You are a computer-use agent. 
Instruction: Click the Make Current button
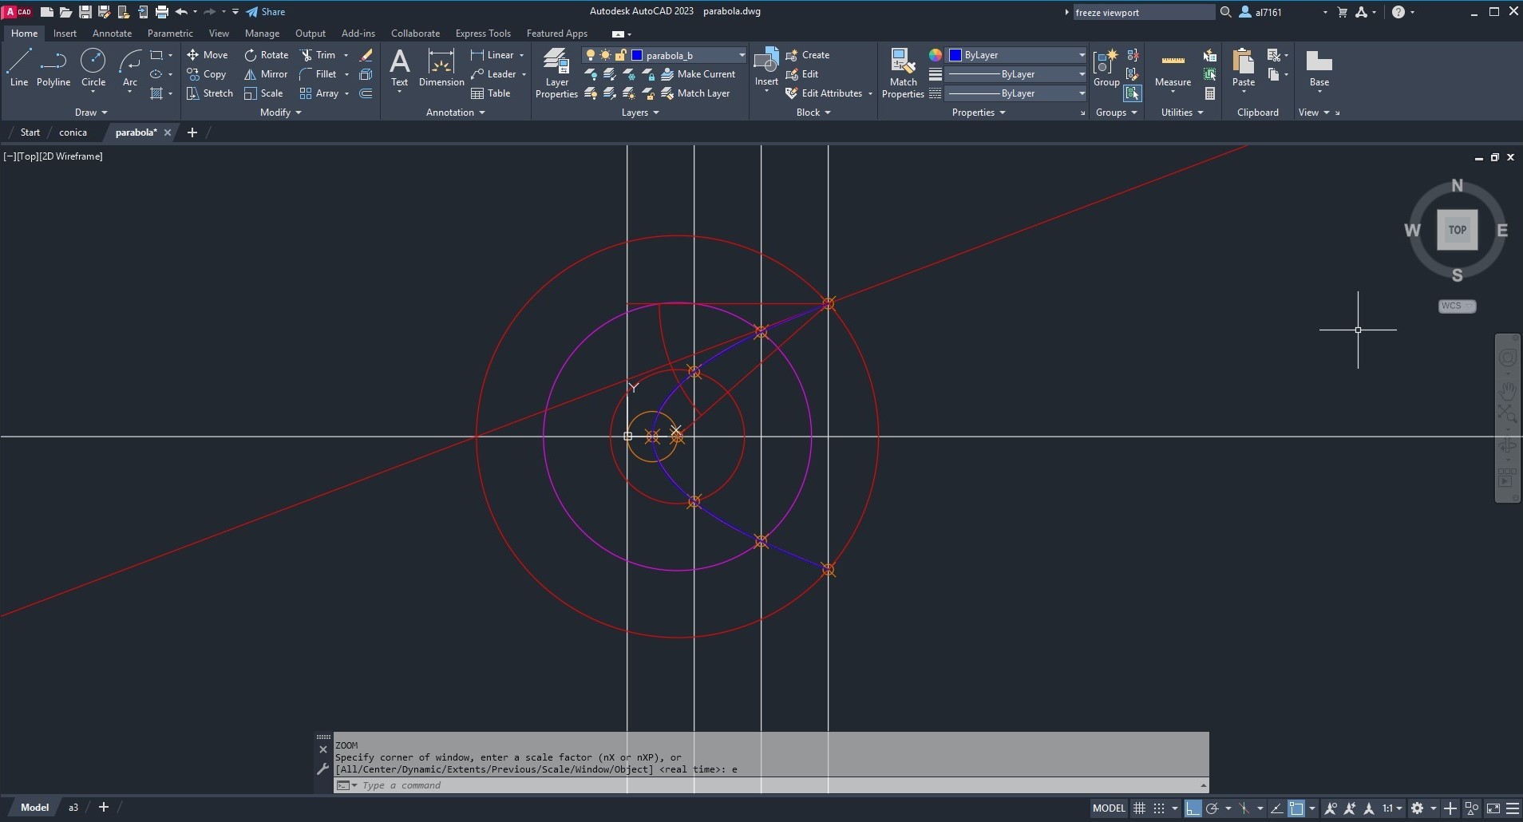[698, 74]
